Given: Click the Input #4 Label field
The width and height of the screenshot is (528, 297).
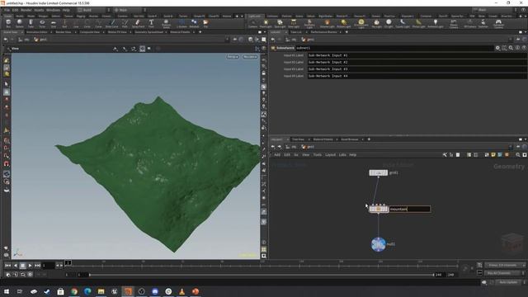Looking at the screenshot, I should [x=417, y=76].
